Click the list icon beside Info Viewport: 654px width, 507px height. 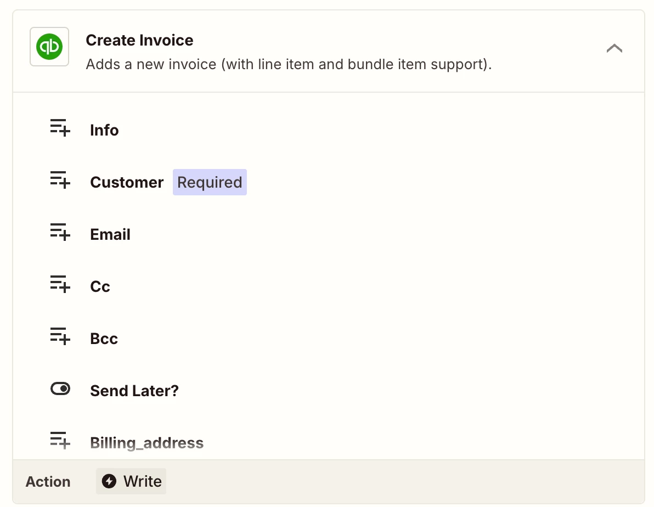[x=60, y=128]
